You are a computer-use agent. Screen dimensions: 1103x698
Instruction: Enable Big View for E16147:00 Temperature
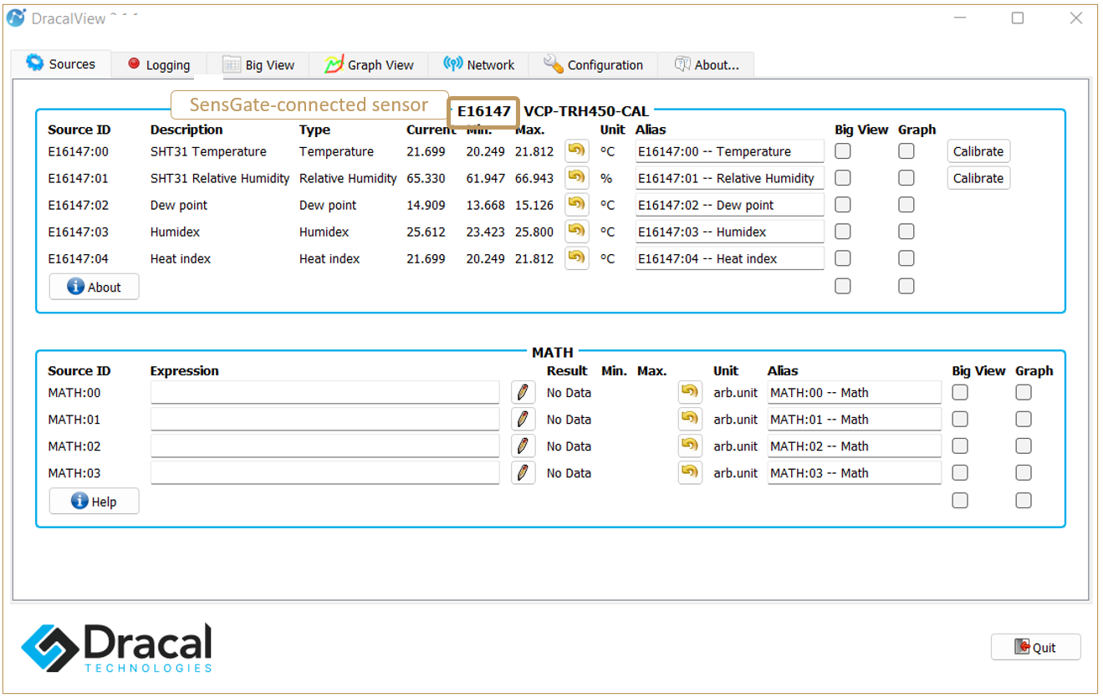843,151
